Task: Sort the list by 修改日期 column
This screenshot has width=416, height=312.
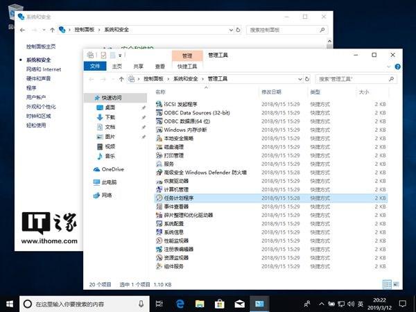Action: [271, 92]
